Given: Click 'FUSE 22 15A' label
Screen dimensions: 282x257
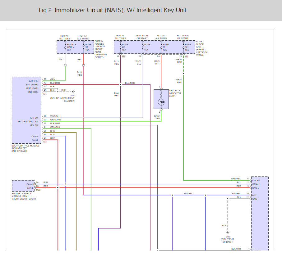Looking at the screenshot, I should click(125, 47).
